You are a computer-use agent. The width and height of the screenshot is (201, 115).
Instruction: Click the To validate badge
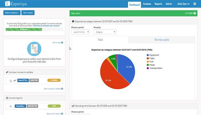54,80
